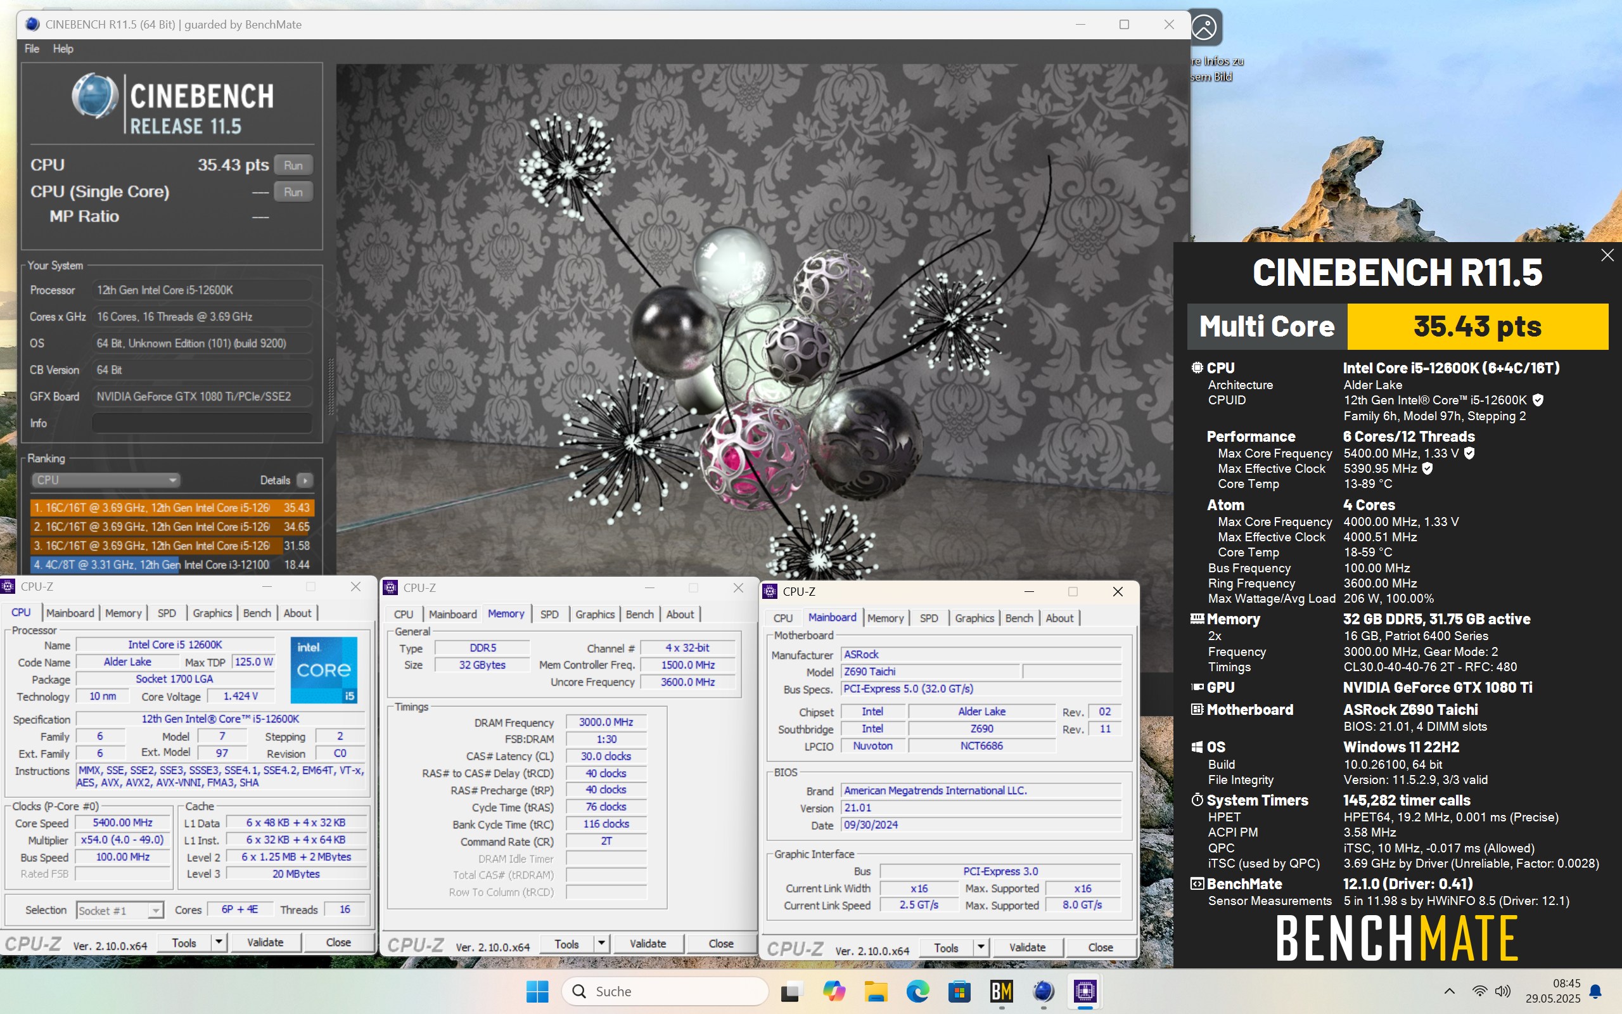Open Windows Start menu

(537, 991)
